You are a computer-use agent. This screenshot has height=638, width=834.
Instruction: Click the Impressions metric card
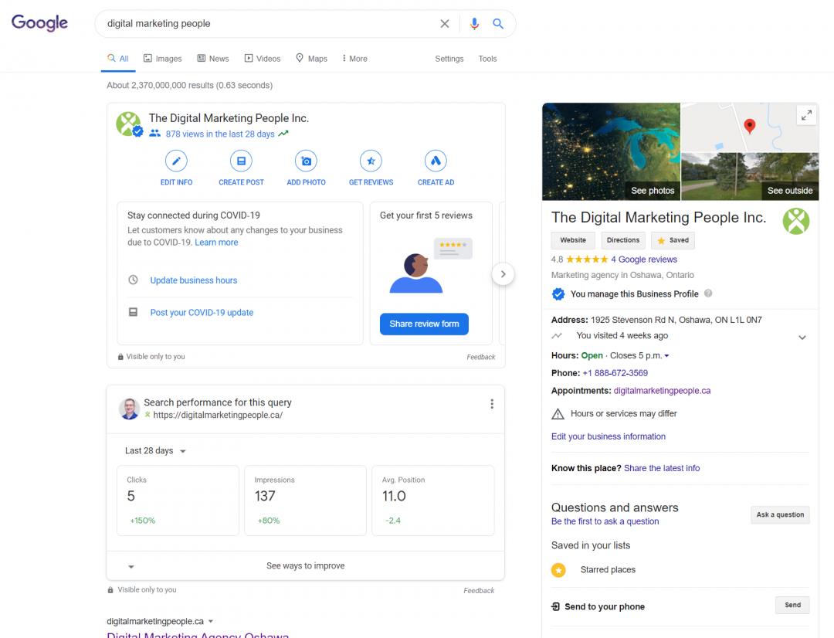point(305,501)
